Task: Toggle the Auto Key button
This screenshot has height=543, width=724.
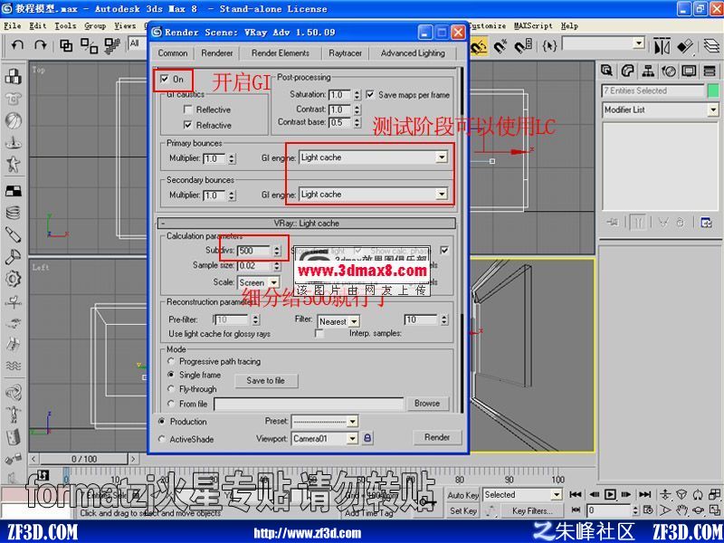Action: tap(463, 495)
